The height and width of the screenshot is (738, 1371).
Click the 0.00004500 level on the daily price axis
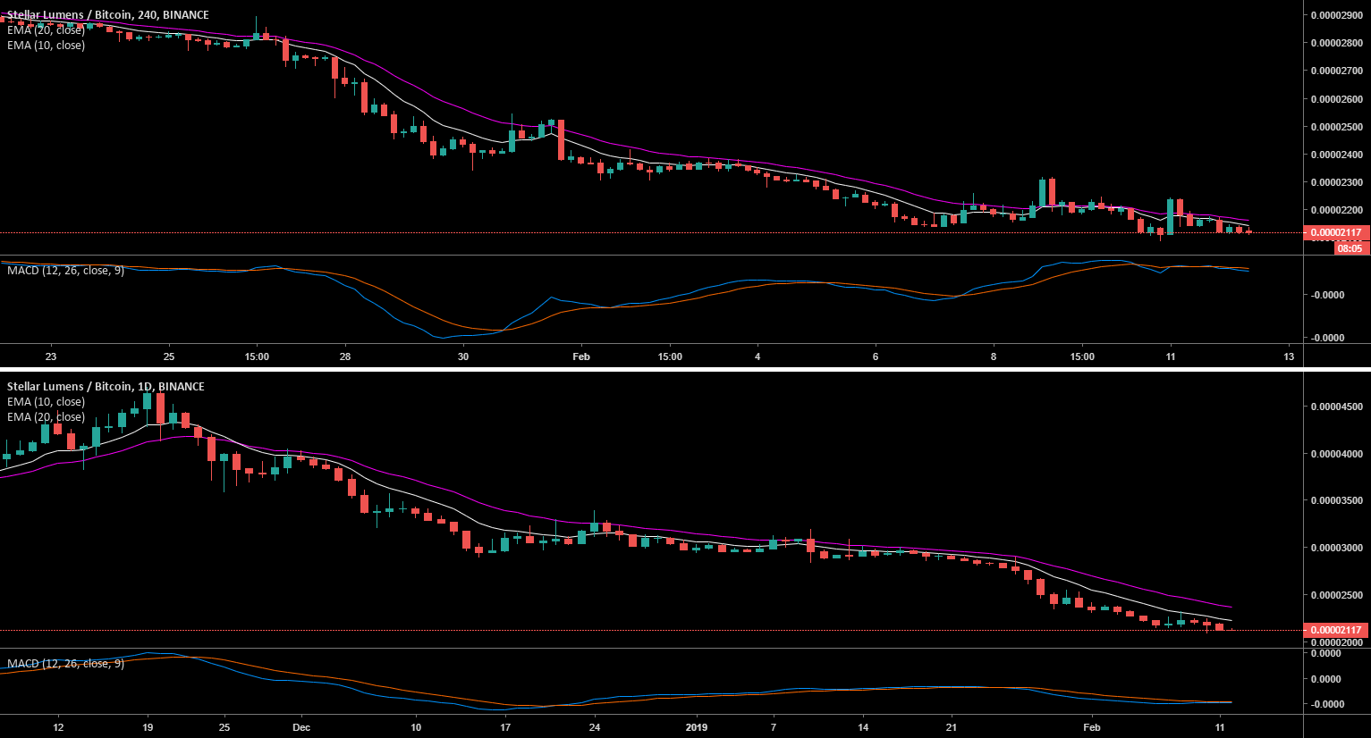click(1337, 407)
